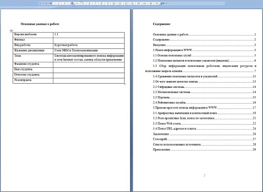Go to TOC entry "Глоссарий"
This screenshot has height=192, width=263.
click(204, 139)
